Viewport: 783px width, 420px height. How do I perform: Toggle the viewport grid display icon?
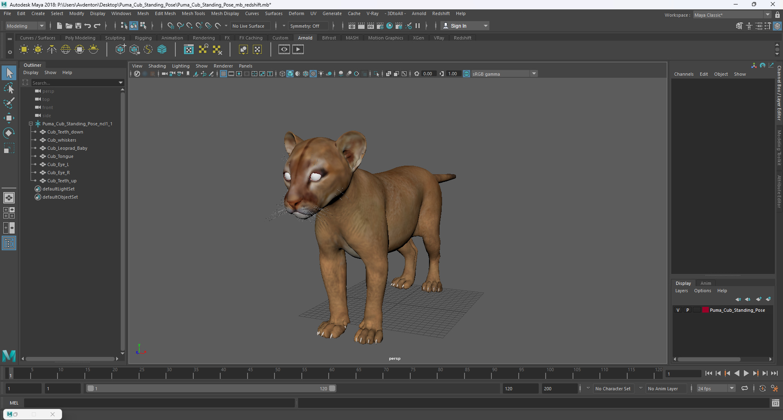[223, 74]
